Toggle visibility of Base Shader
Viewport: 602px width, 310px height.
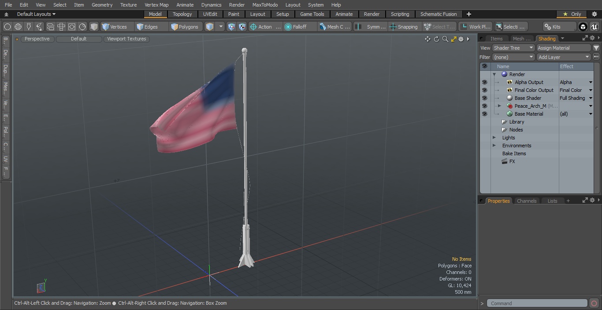(x=484, y=98)
